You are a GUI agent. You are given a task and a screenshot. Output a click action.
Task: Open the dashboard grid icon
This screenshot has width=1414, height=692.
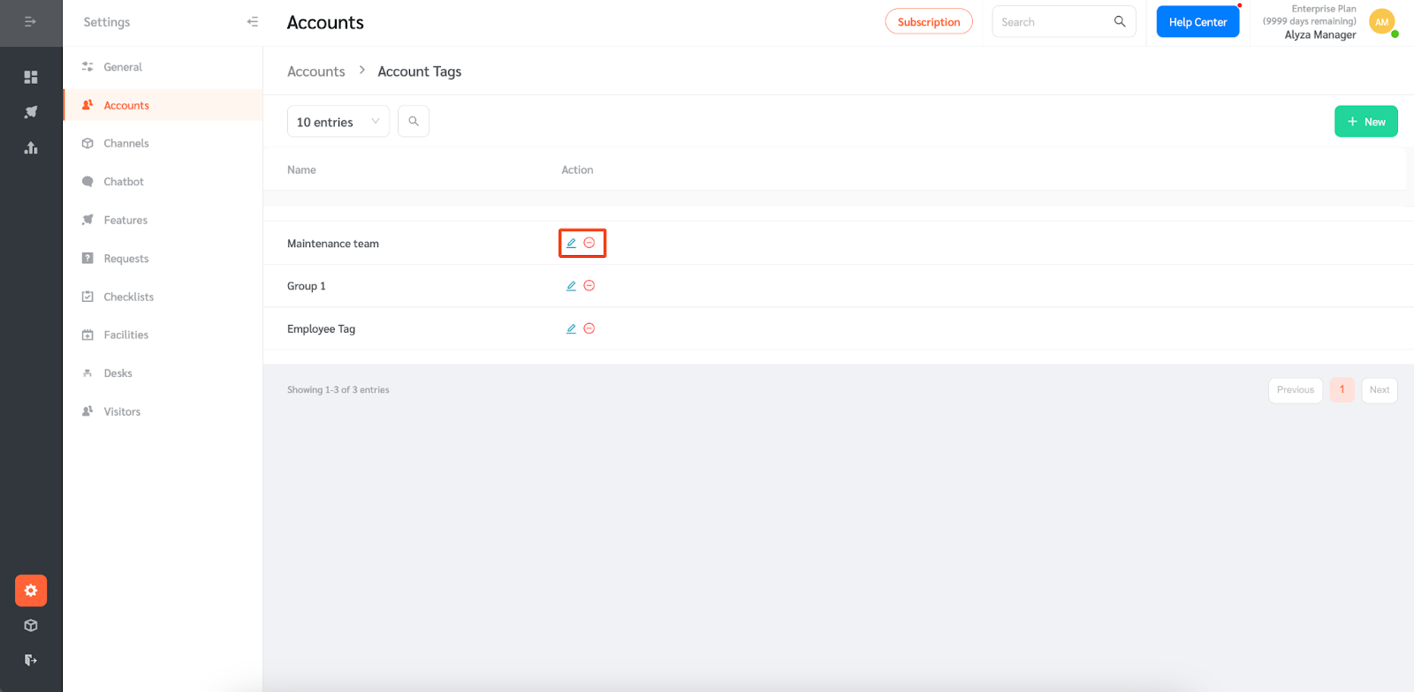pos(31,77)
